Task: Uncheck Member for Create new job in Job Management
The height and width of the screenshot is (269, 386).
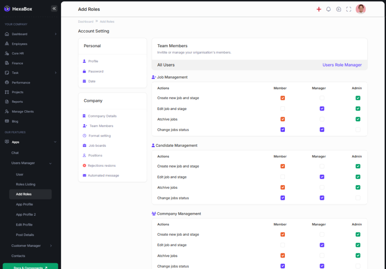Action: (282, 98)
